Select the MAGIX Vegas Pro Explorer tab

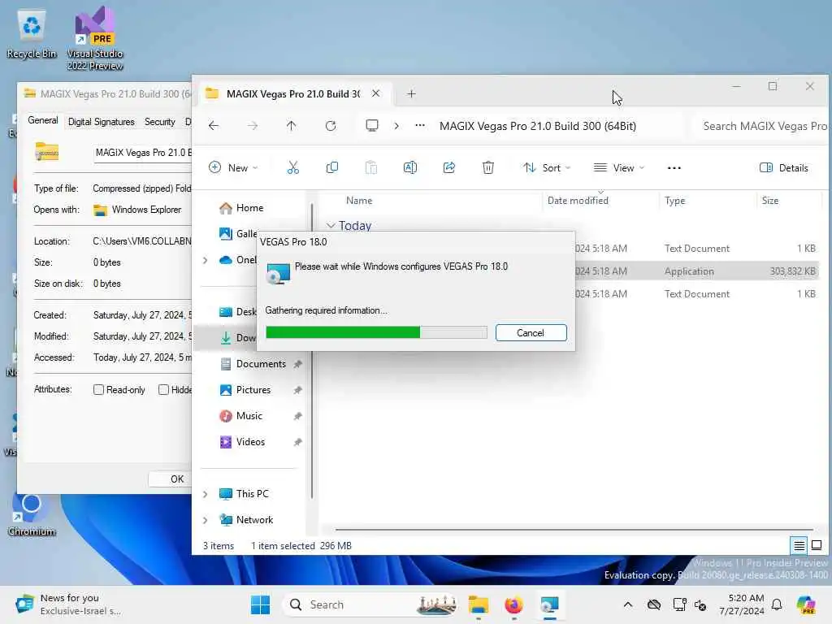click(292, 94)
